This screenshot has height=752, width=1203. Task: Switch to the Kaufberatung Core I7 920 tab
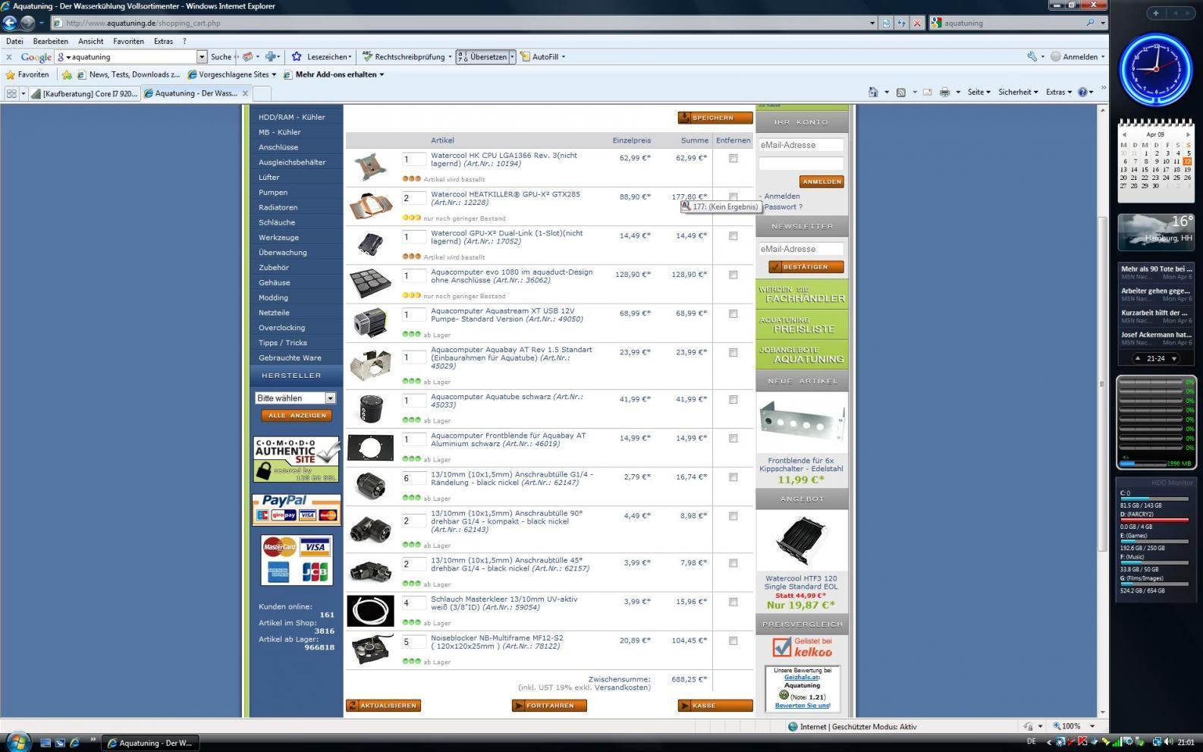point(84,93)
